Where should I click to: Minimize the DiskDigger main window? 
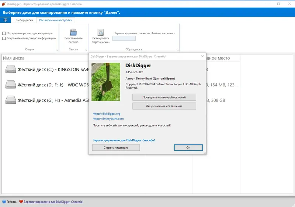[x=268, y=4]
